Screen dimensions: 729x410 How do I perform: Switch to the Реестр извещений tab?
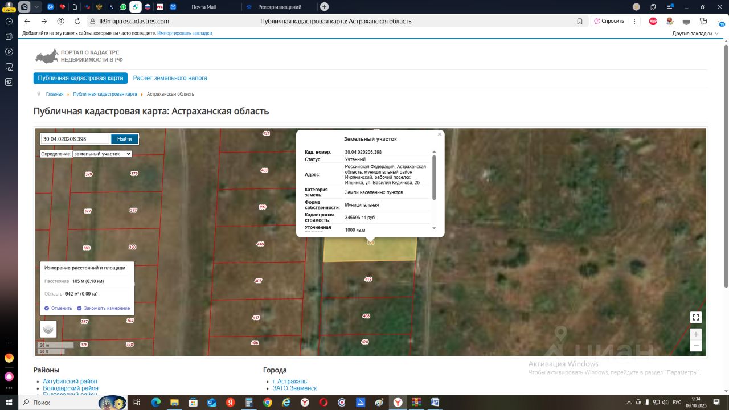tap(279, 7)
